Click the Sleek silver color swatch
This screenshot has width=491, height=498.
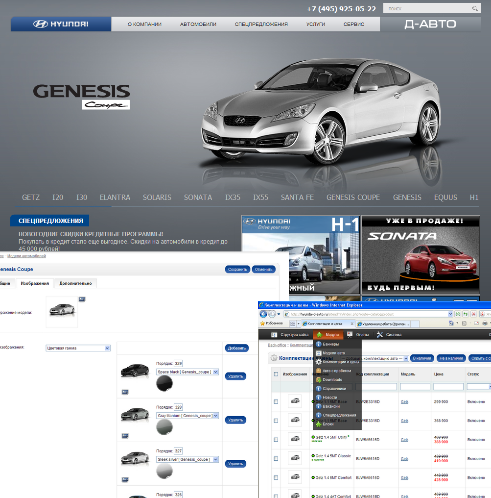point(164,471)
